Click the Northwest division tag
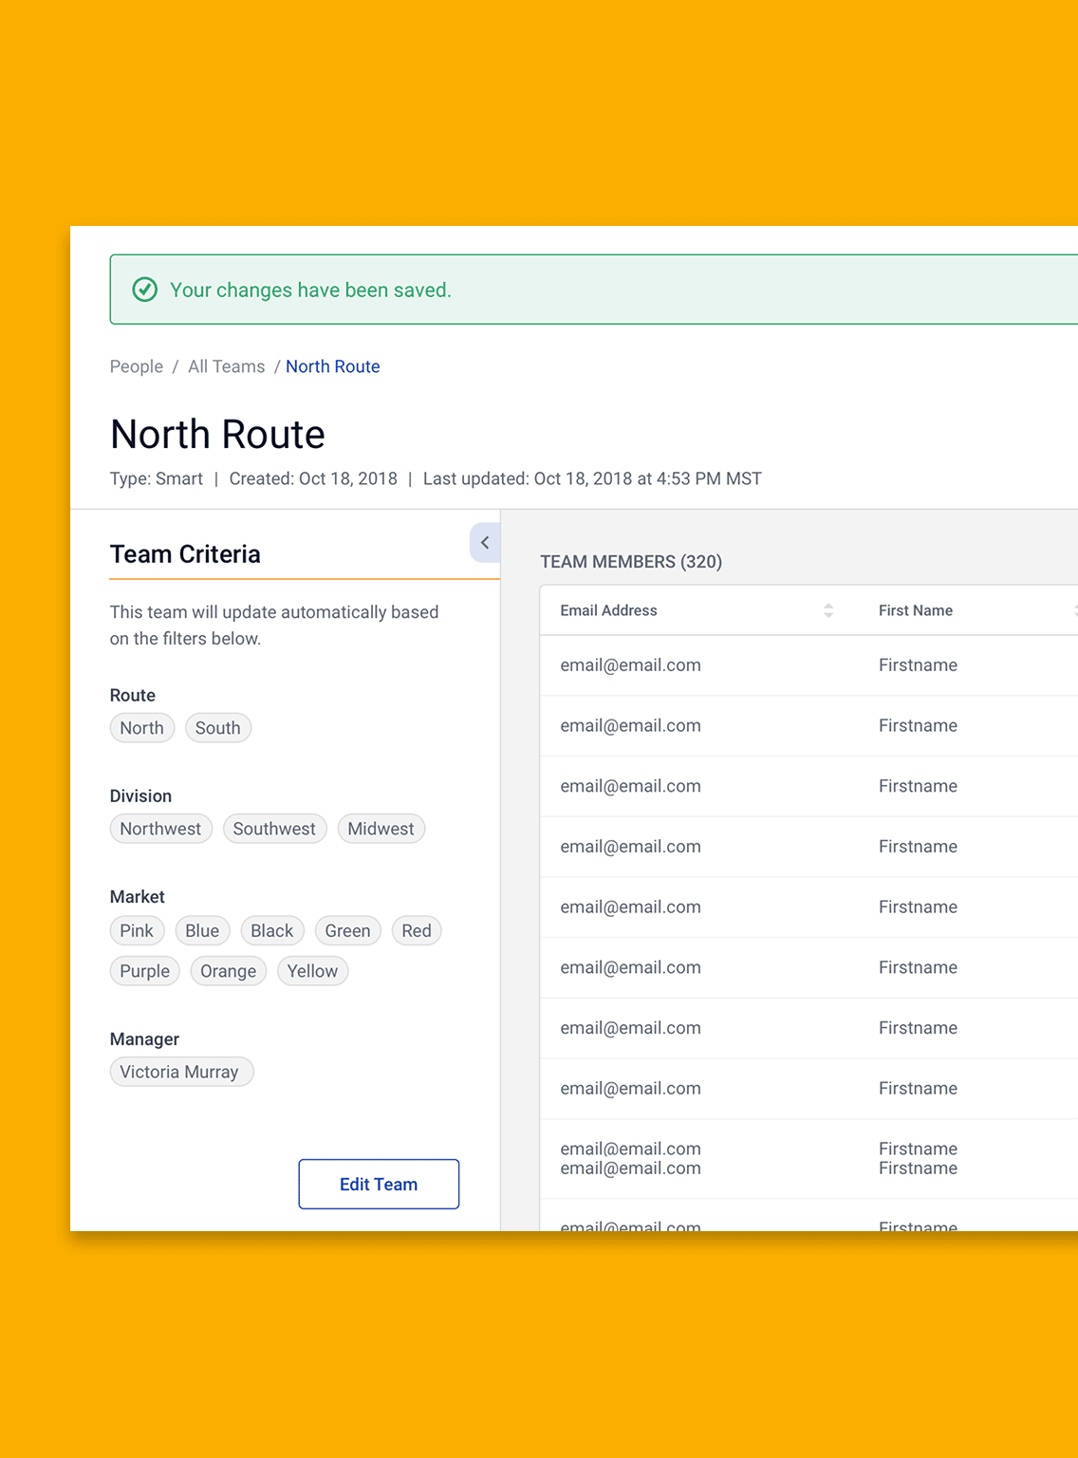The width and height of the screenshot is (1078, 1458). [161, 829]
